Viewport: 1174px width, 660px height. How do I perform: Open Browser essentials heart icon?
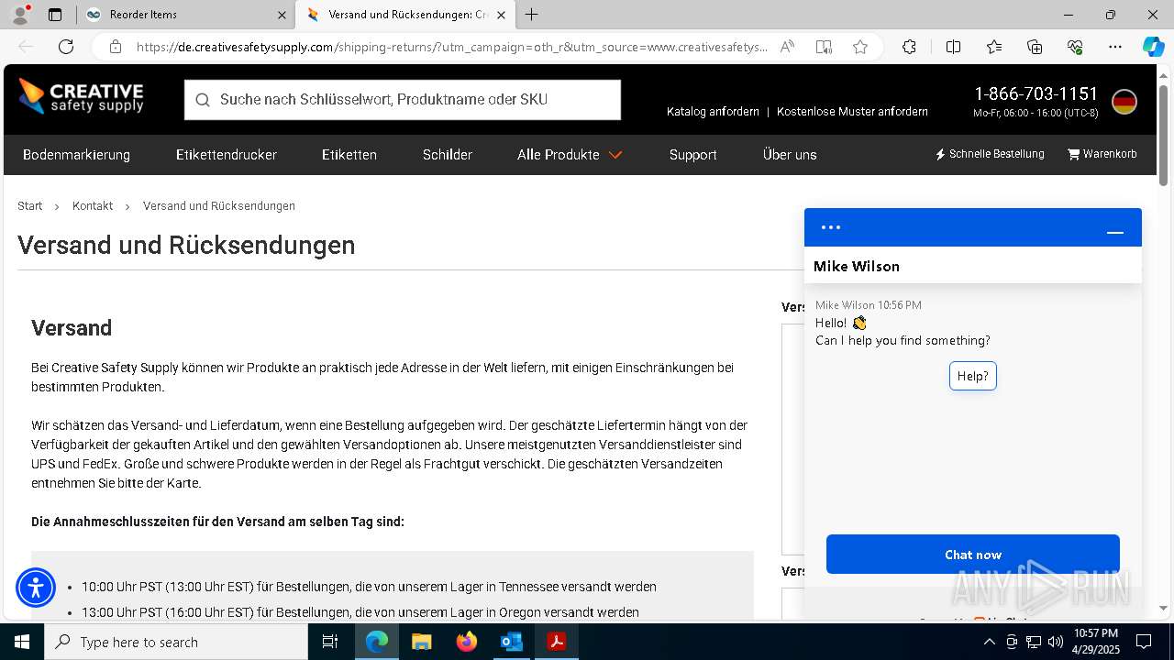pos(1075,47)
